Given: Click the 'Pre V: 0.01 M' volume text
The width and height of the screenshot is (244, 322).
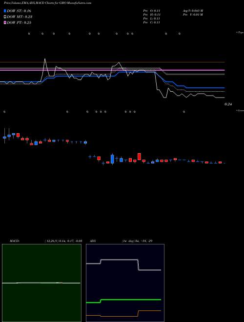Looking at the screenshot, I should pyautogui.click(x=193, y=15).
